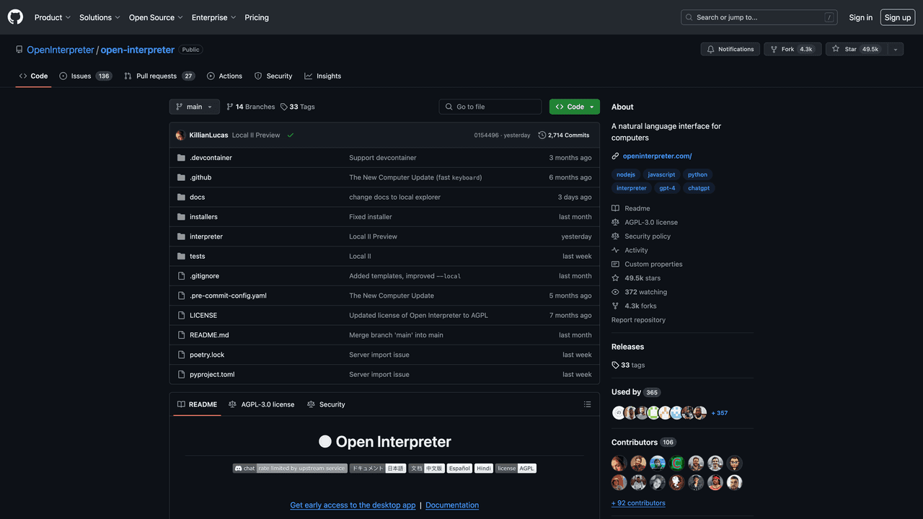Expand the Product menu
The image size is (923, 519).
click(x=53, y=17)
